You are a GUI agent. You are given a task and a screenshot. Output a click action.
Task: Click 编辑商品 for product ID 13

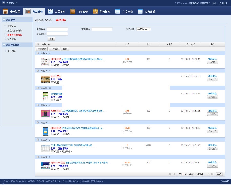[x=213, y=59]
